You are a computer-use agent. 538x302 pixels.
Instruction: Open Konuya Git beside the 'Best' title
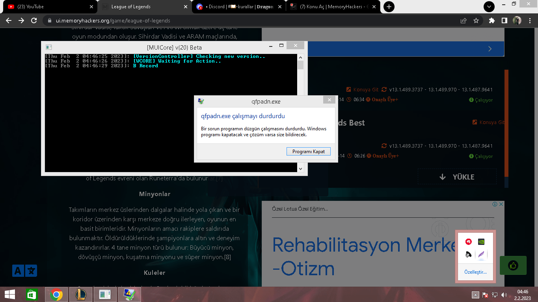488,122
